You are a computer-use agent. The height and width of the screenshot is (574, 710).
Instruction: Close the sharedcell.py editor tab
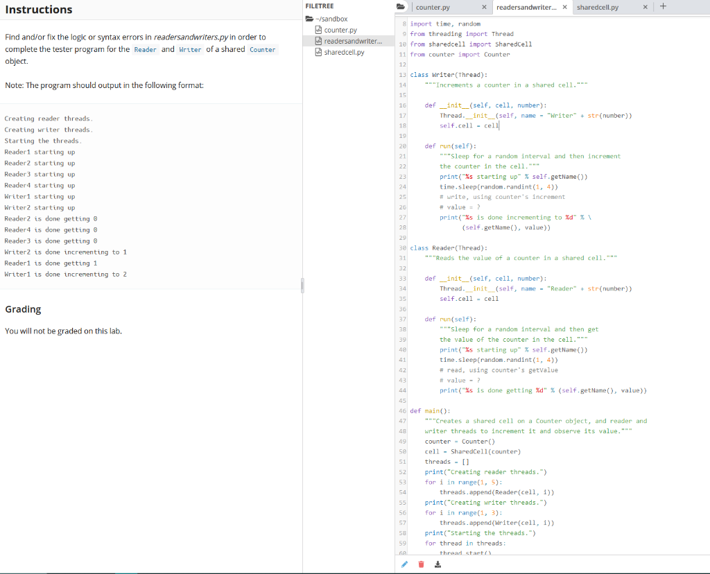click(646, 6)
